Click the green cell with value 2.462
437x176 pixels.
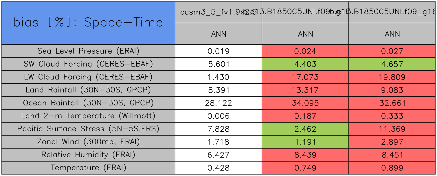click(x=305, y=129)
